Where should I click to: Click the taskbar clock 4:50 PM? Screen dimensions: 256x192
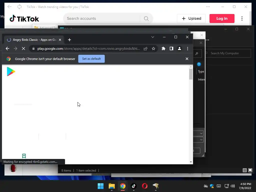coord(245,184)
